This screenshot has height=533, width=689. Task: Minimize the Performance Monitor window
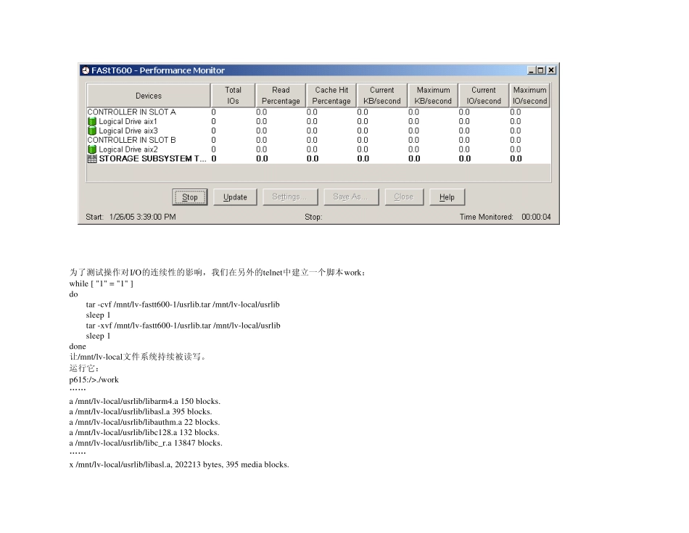[531, 70]
